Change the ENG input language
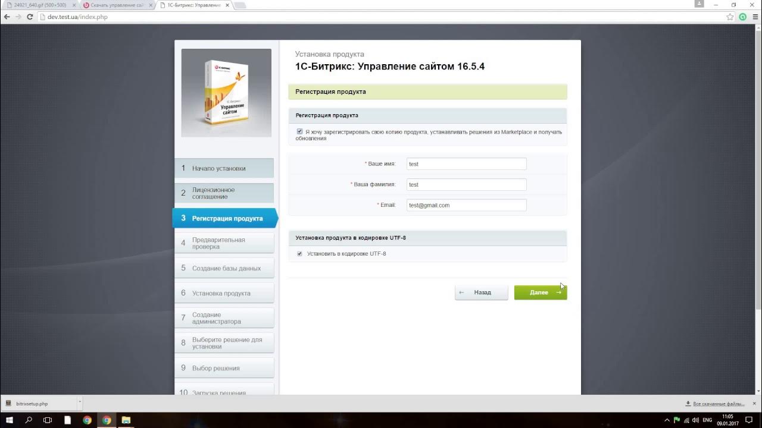762x428 pixels. point(707,420)
